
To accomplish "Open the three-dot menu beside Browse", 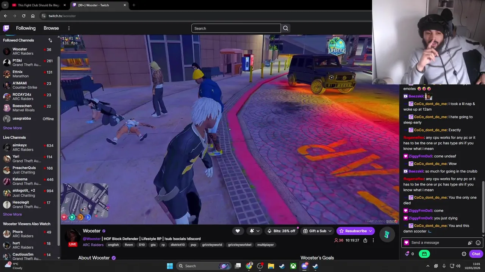I will coord(69,28).
